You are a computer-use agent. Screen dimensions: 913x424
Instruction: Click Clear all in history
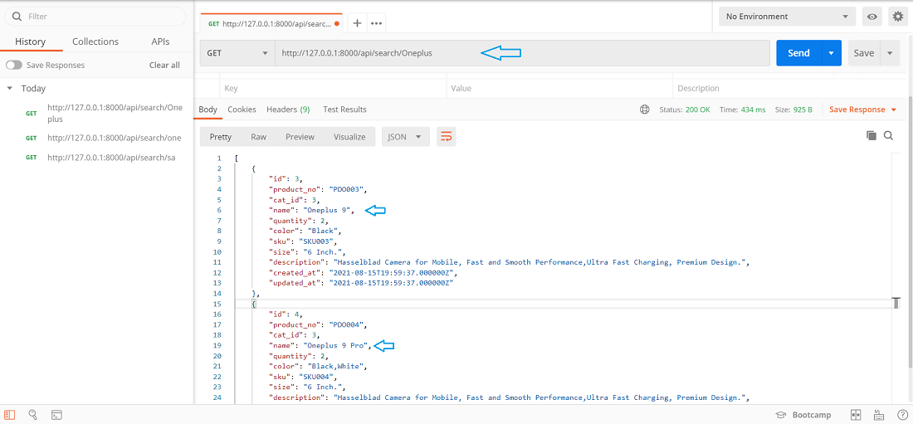click(164, 65)
